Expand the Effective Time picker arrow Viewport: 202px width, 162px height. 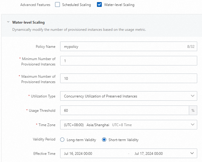pyautogui.click(x=192, y=153)
